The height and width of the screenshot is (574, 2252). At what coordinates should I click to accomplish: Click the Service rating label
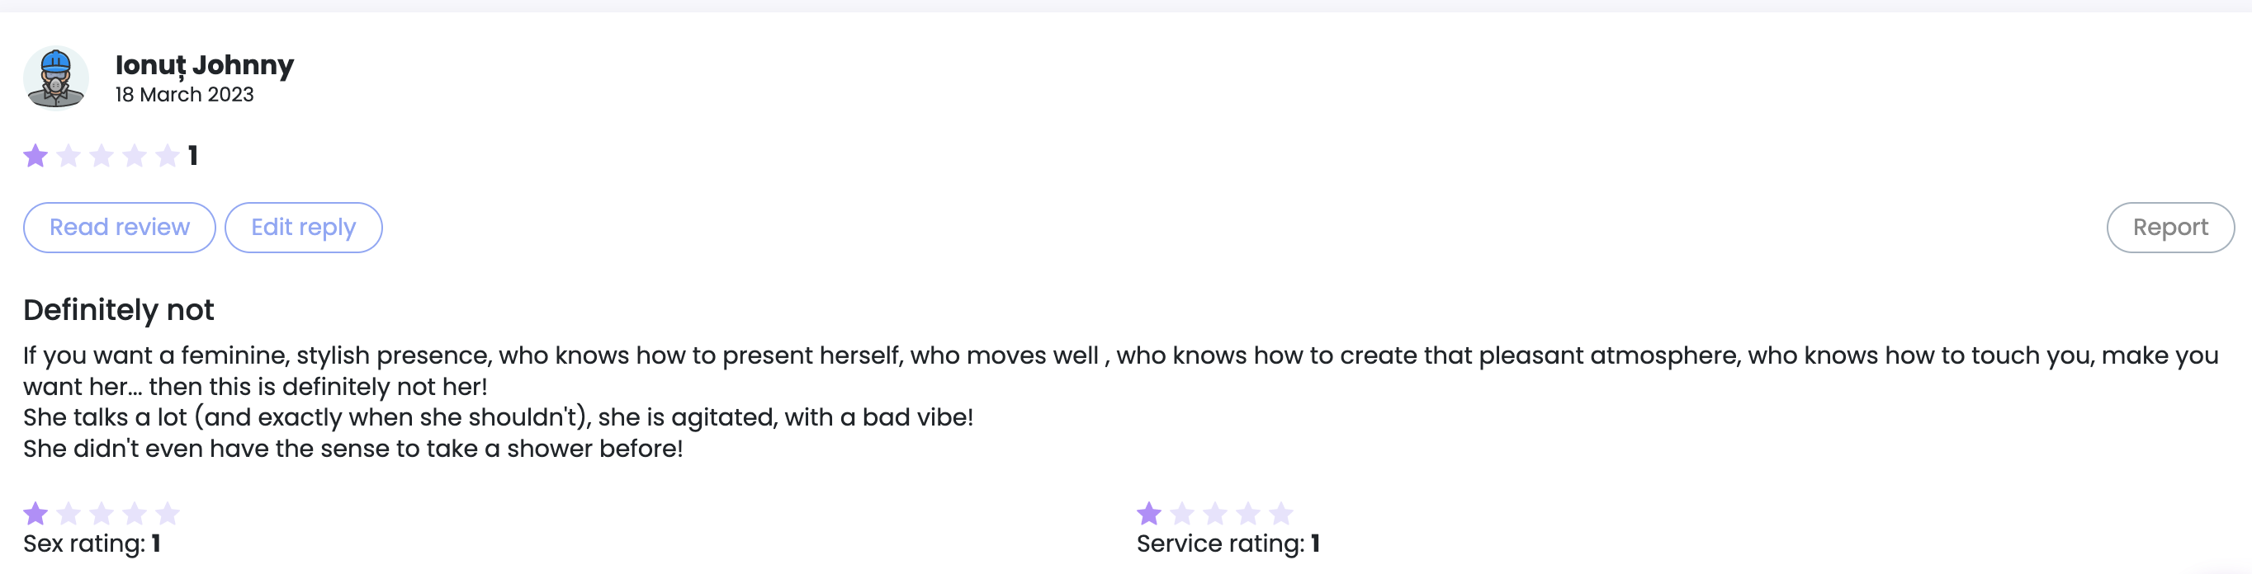pos(1228,543)
